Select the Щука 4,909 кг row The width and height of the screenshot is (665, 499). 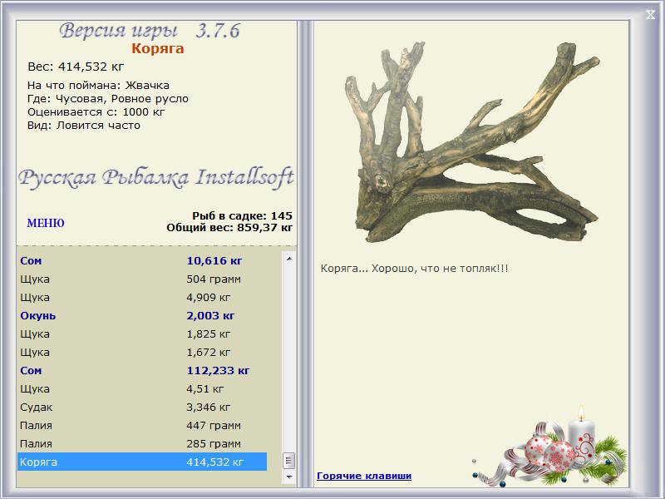[141, 297]
